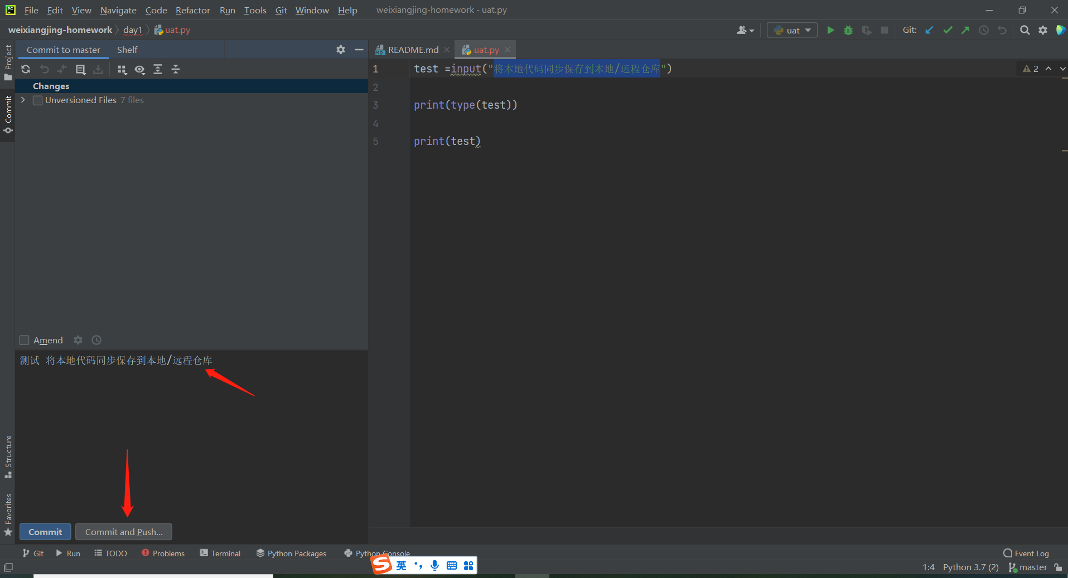Open the Terminal tool window

pos(220,553)
